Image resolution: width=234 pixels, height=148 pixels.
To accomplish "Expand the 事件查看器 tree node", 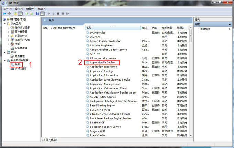I will [x=9, y=32].
